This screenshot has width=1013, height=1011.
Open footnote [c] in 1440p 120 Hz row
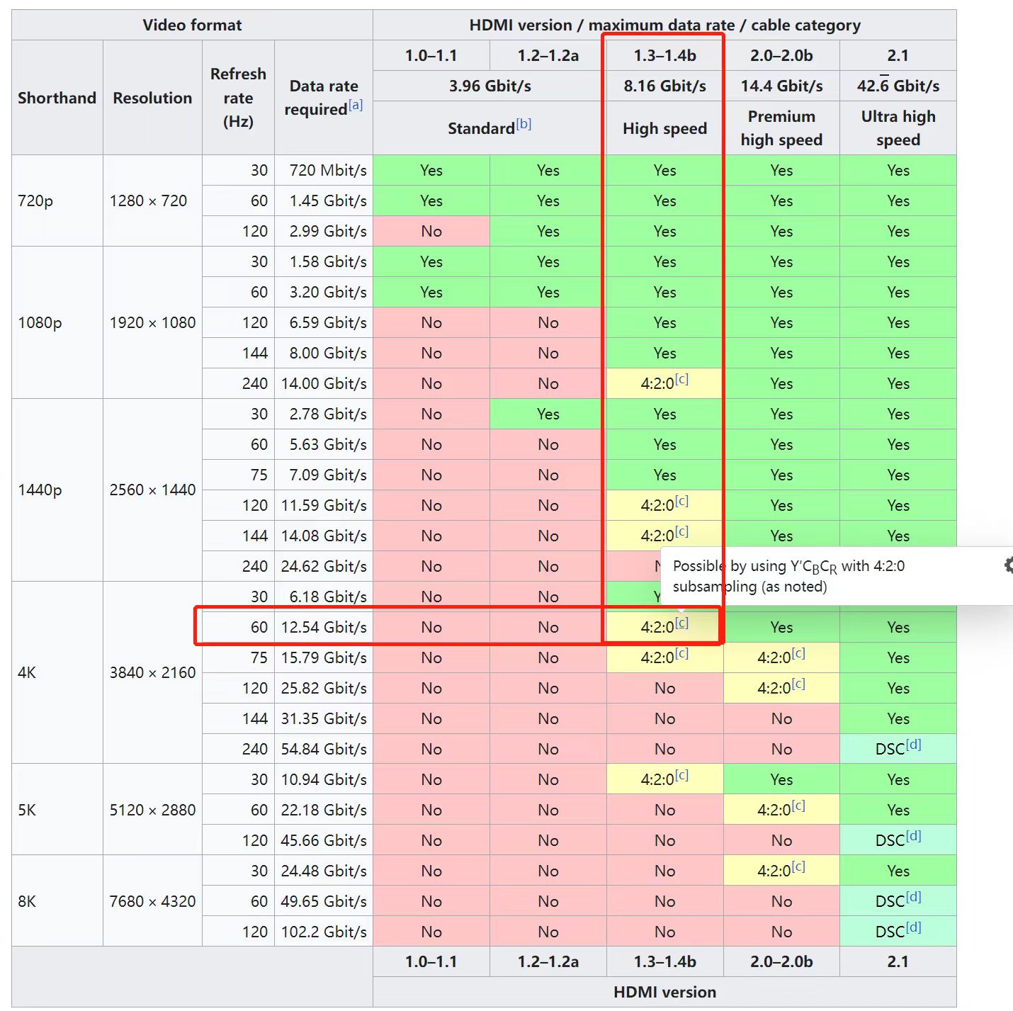681,501
